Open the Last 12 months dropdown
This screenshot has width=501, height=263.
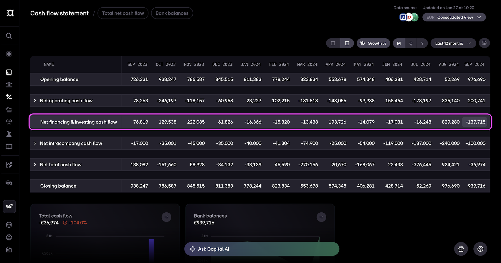[453, 43]
